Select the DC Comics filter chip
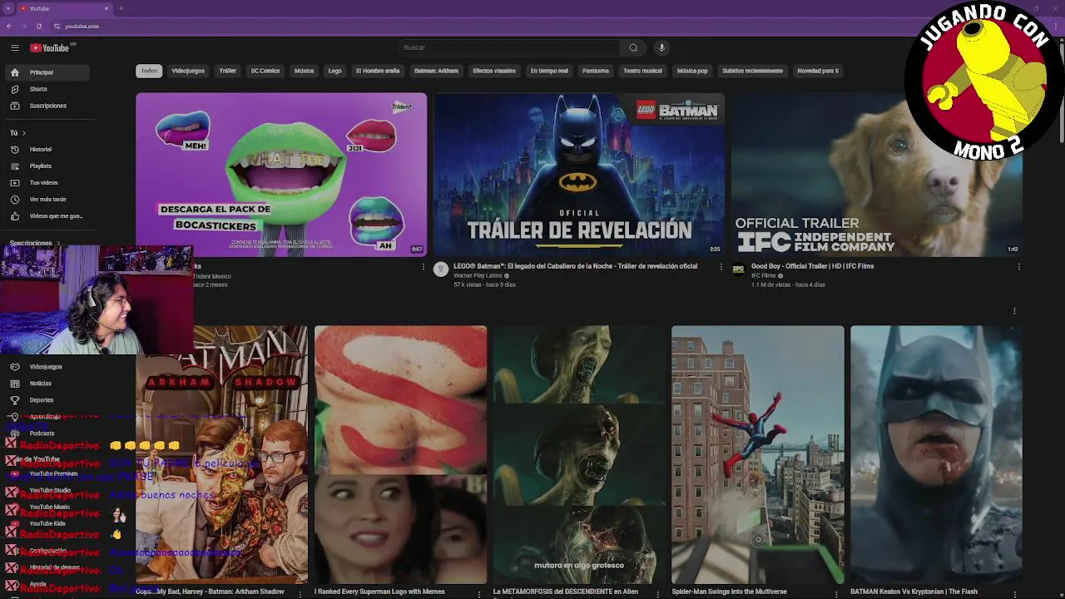1065x599 pixels. (265, 71)
